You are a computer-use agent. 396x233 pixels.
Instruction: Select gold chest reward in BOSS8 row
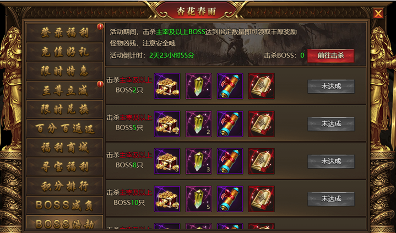(167, 161)
